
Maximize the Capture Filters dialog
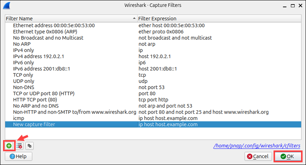click(293, 6)
